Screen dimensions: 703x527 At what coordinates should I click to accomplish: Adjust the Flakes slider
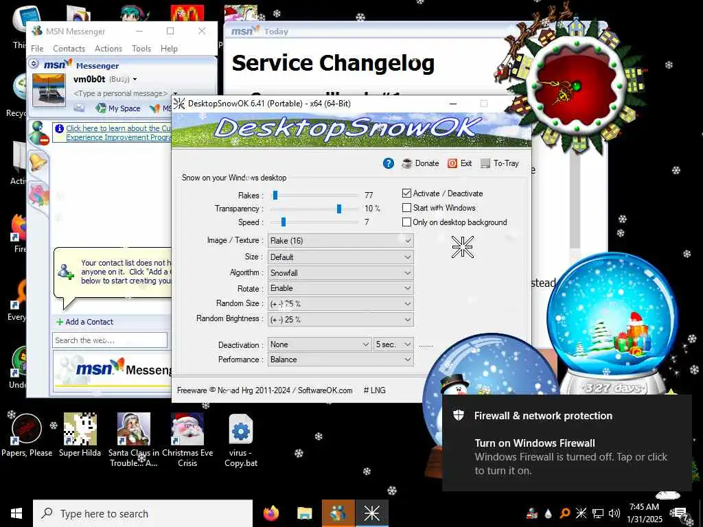[275, 196]
